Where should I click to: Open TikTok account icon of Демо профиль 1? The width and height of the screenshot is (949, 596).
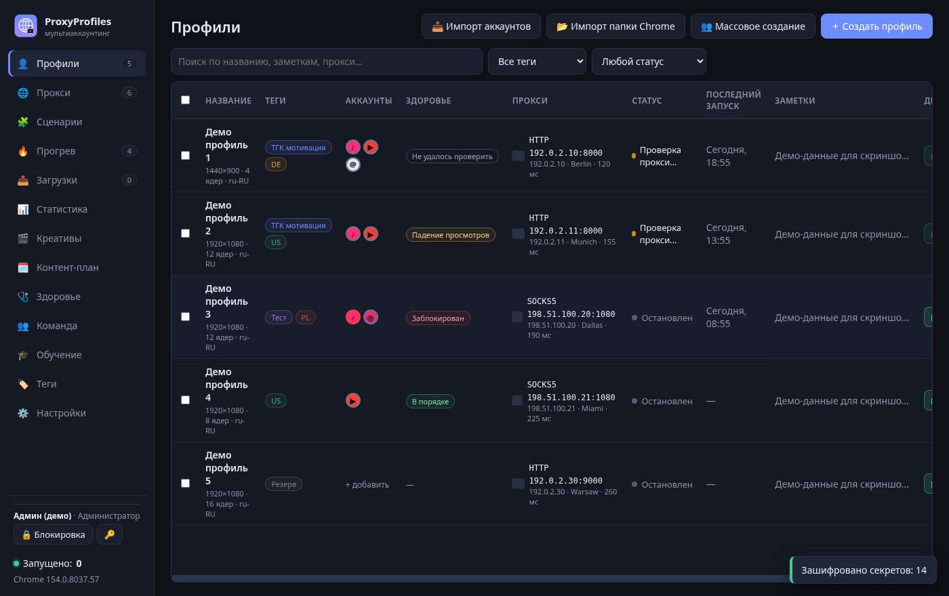(x=353, y=147)
